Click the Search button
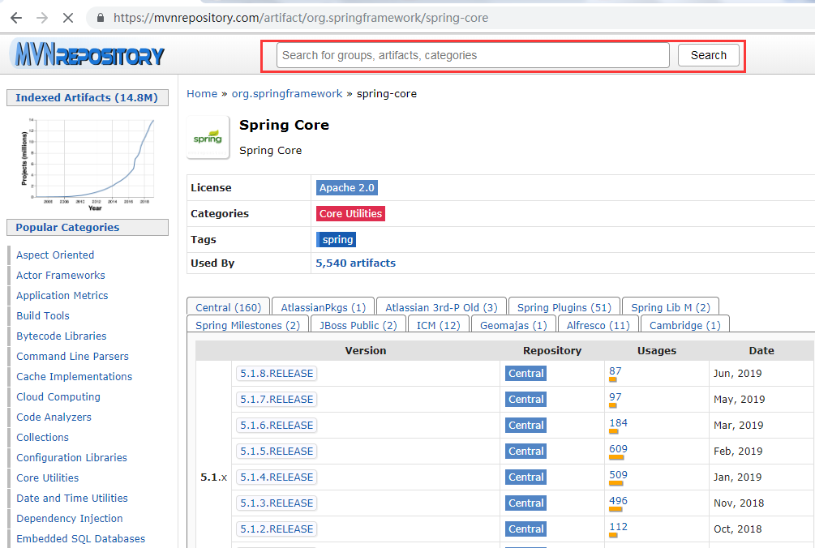 [x=709, y=55]
